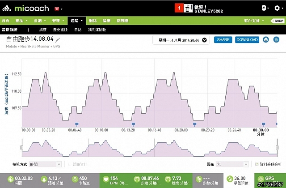286x188 pixels.
Task: Toggle the 資料分段分析 split analysis checkbox
Action: [x=257, y=164]
